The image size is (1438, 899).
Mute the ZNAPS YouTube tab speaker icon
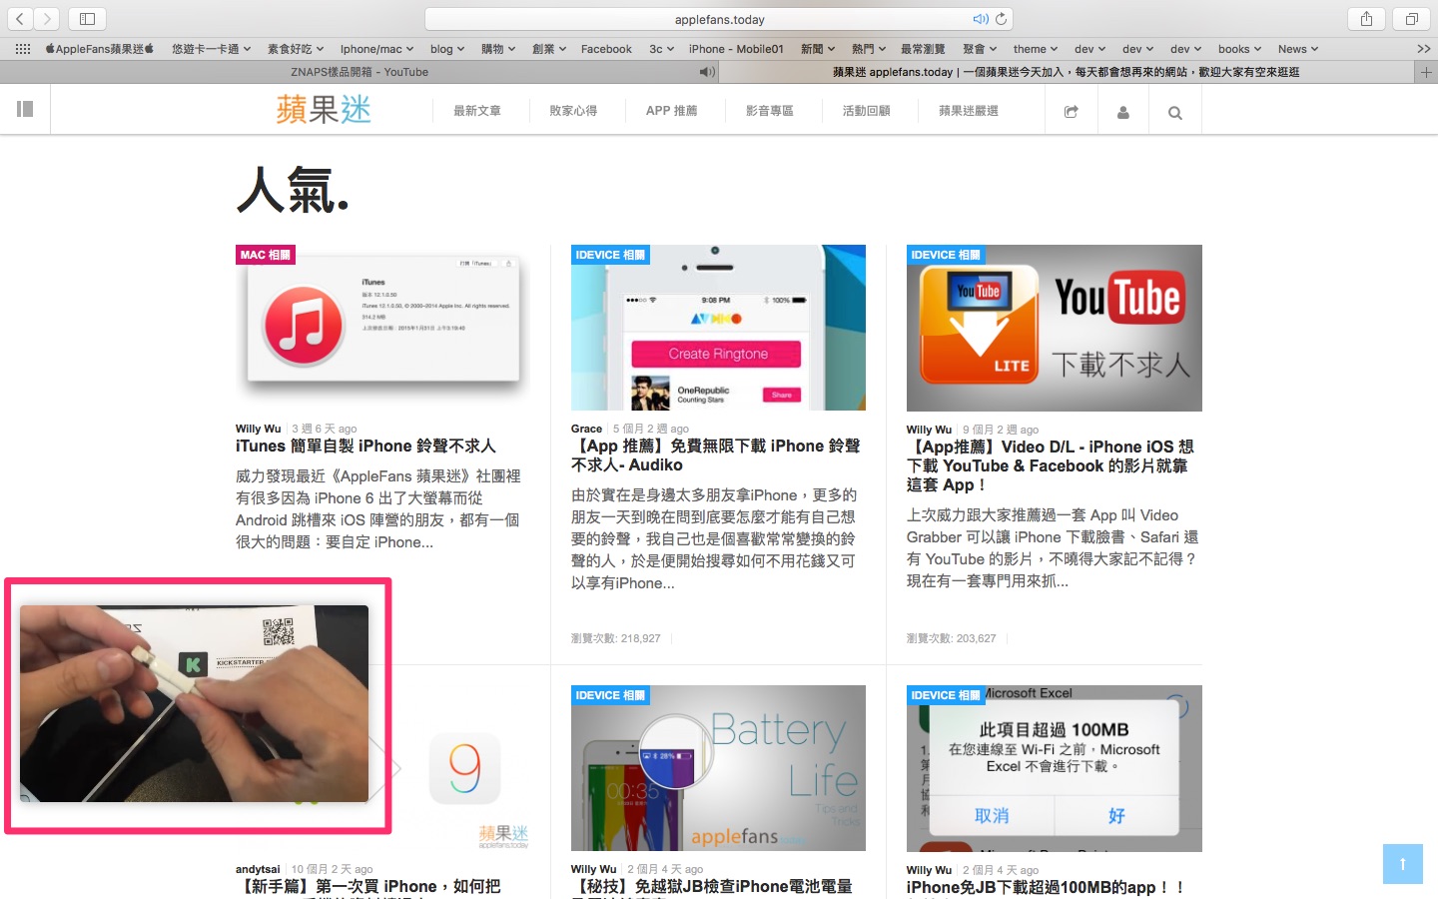coord(707,72)
